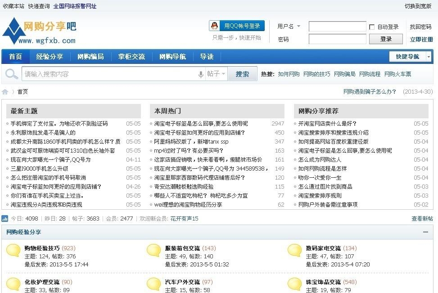Click the bar chart statistics icon
This screenshot has height=293, width=438.
click(5, 219)
